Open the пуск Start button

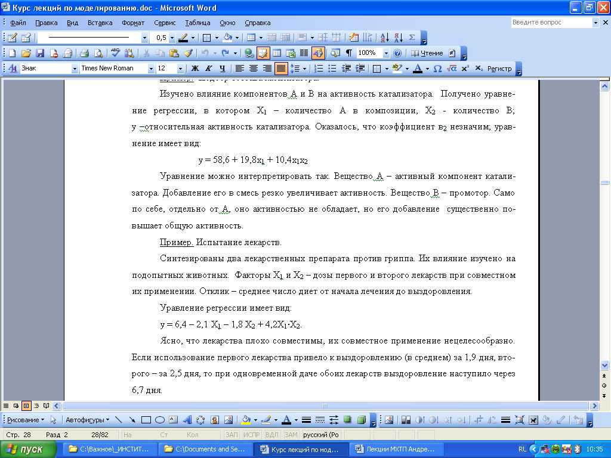[x=28, y=450]
